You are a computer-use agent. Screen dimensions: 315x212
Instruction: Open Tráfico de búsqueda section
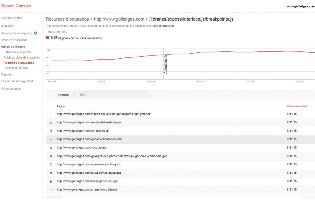(14, 40)
